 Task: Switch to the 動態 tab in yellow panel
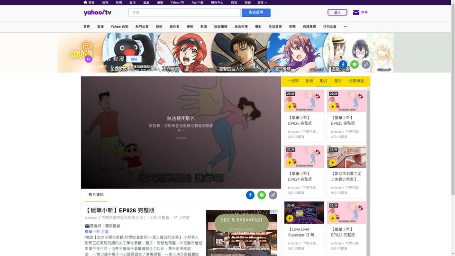point(309,81)
